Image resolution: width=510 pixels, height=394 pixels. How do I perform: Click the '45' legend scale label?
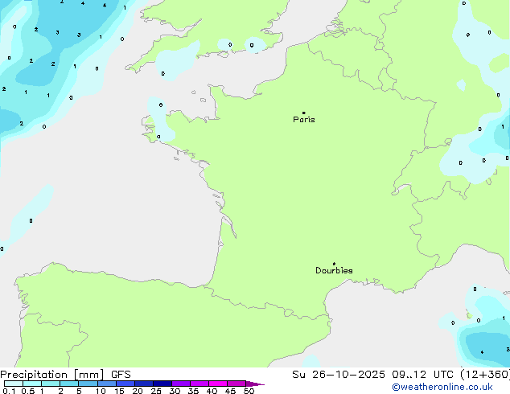coord(230,391)
